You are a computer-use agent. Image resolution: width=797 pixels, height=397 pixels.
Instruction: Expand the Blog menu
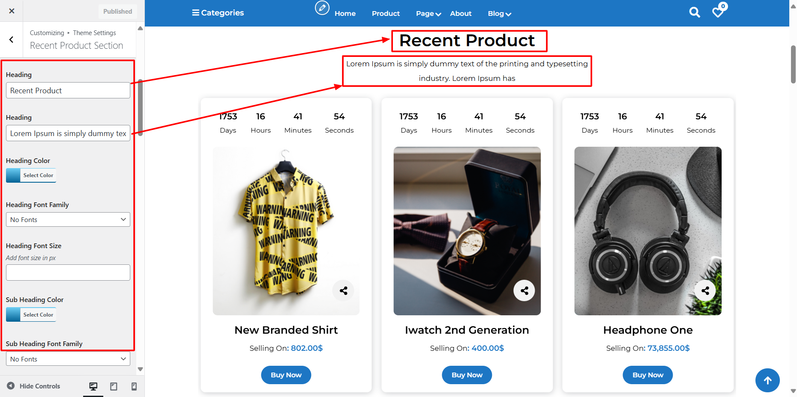(499, 14)
